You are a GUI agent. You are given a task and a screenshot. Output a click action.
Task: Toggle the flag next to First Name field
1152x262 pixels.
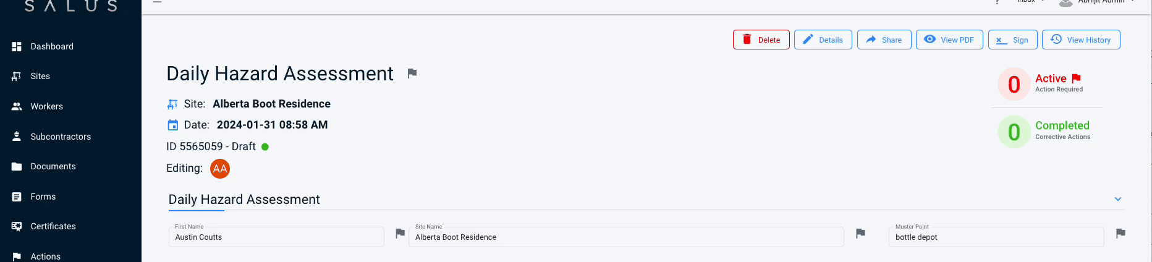click(400, 233)
